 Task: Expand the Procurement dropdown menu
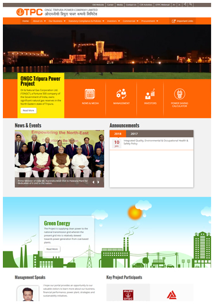pyautogui.click(x=150, y=21)
